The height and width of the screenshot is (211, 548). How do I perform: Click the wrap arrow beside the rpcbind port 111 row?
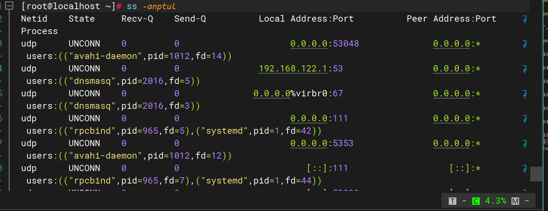524,118
